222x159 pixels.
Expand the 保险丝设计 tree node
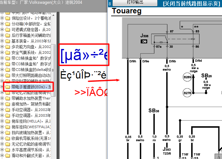point(2,18)
